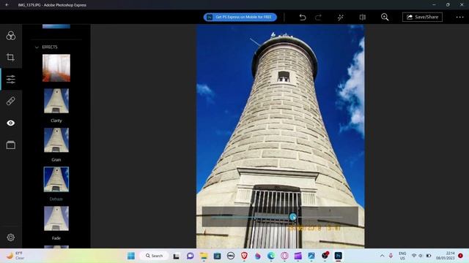
Task: Open the Chat app in taskbar
Action: pos(190,256)
